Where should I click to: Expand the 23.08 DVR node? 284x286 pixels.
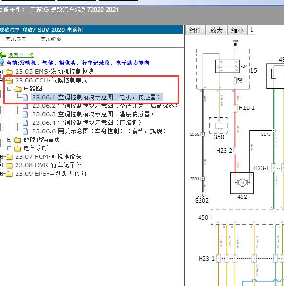[1, 165]
